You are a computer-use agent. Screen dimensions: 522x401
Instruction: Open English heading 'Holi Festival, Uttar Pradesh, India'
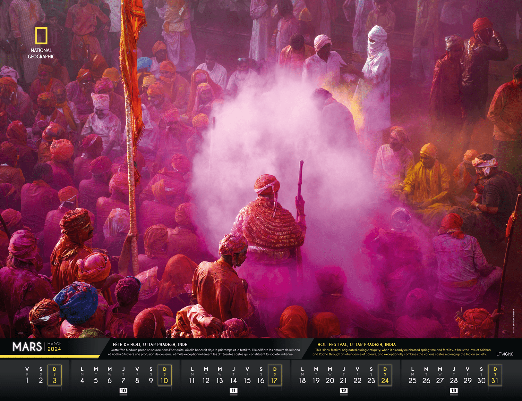[x=357, y=344]
